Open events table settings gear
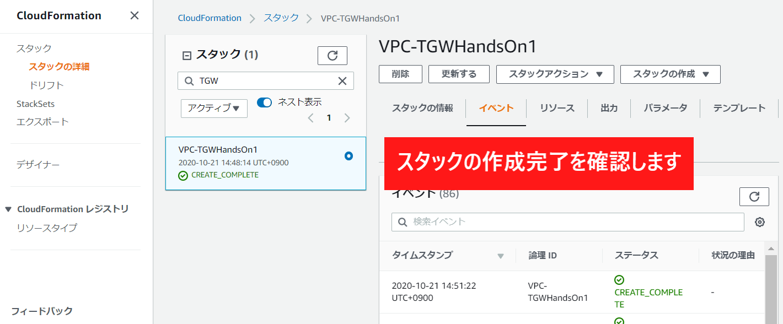 [x=760, y=222]
